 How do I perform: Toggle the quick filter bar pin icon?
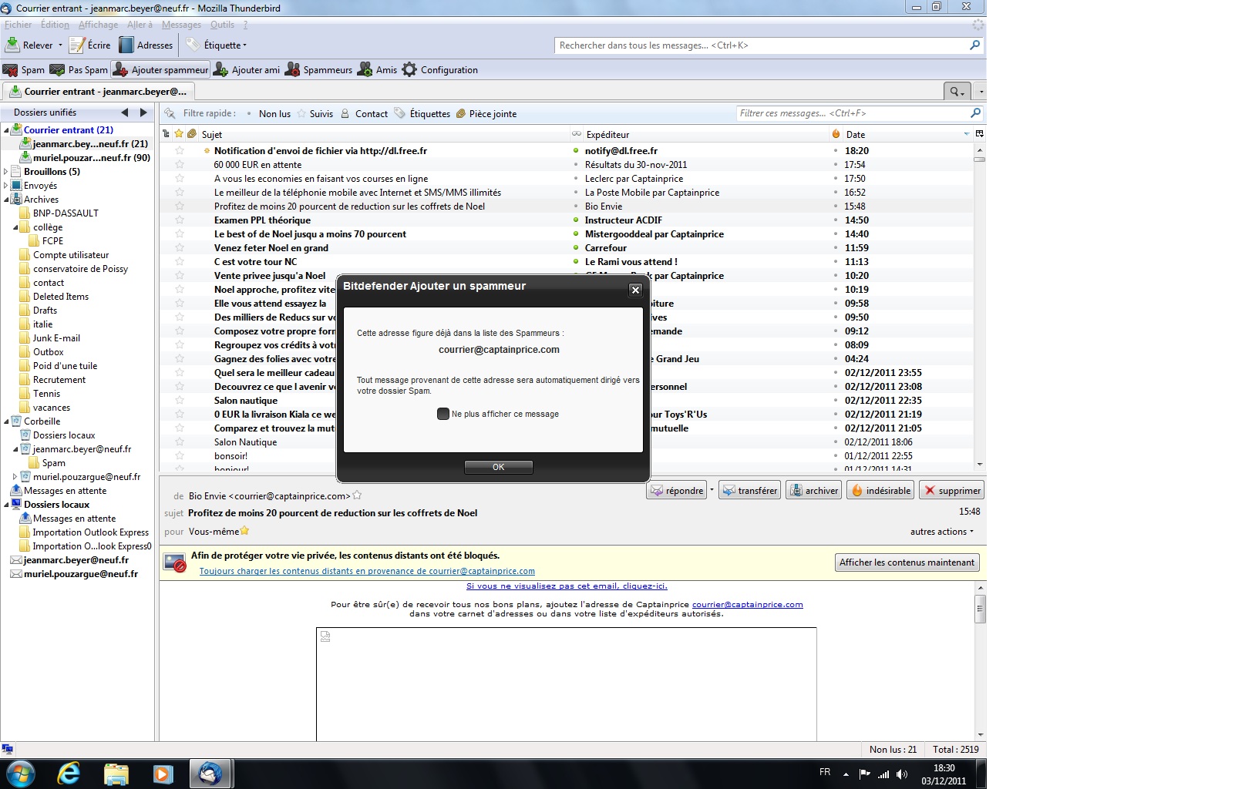click(170, 113)
